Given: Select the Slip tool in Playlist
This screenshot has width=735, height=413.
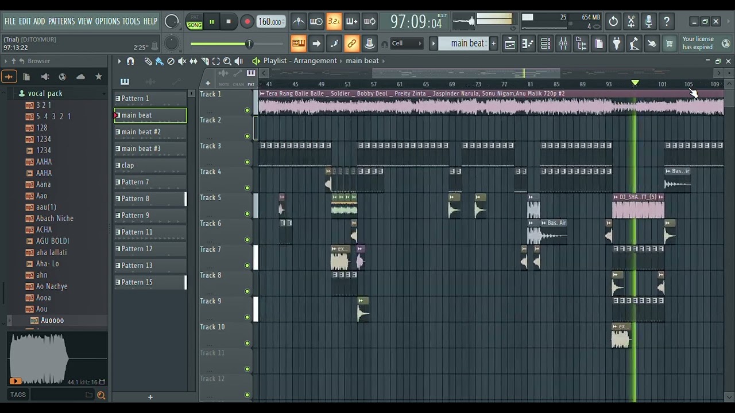Looking at the screenshot, I should coord(194,61).
